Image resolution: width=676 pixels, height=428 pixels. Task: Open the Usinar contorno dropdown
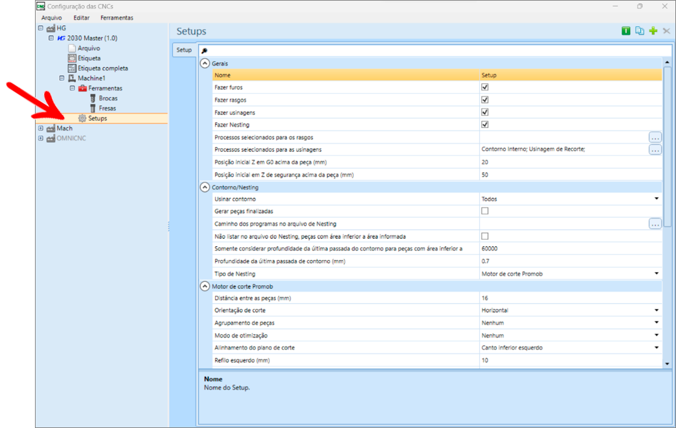coord(657,199)
